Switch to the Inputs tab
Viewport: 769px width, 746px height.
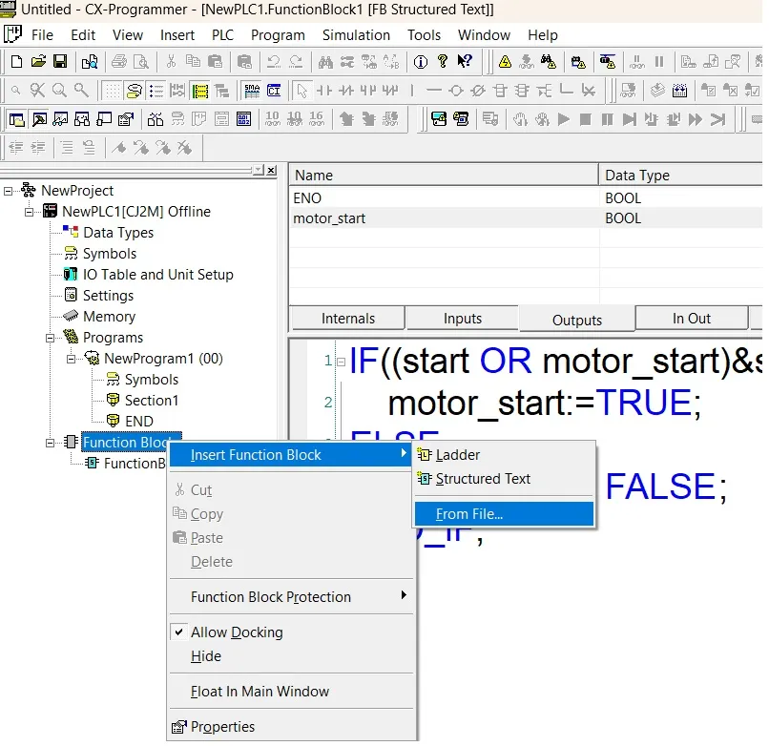click(x=462, y=318)
